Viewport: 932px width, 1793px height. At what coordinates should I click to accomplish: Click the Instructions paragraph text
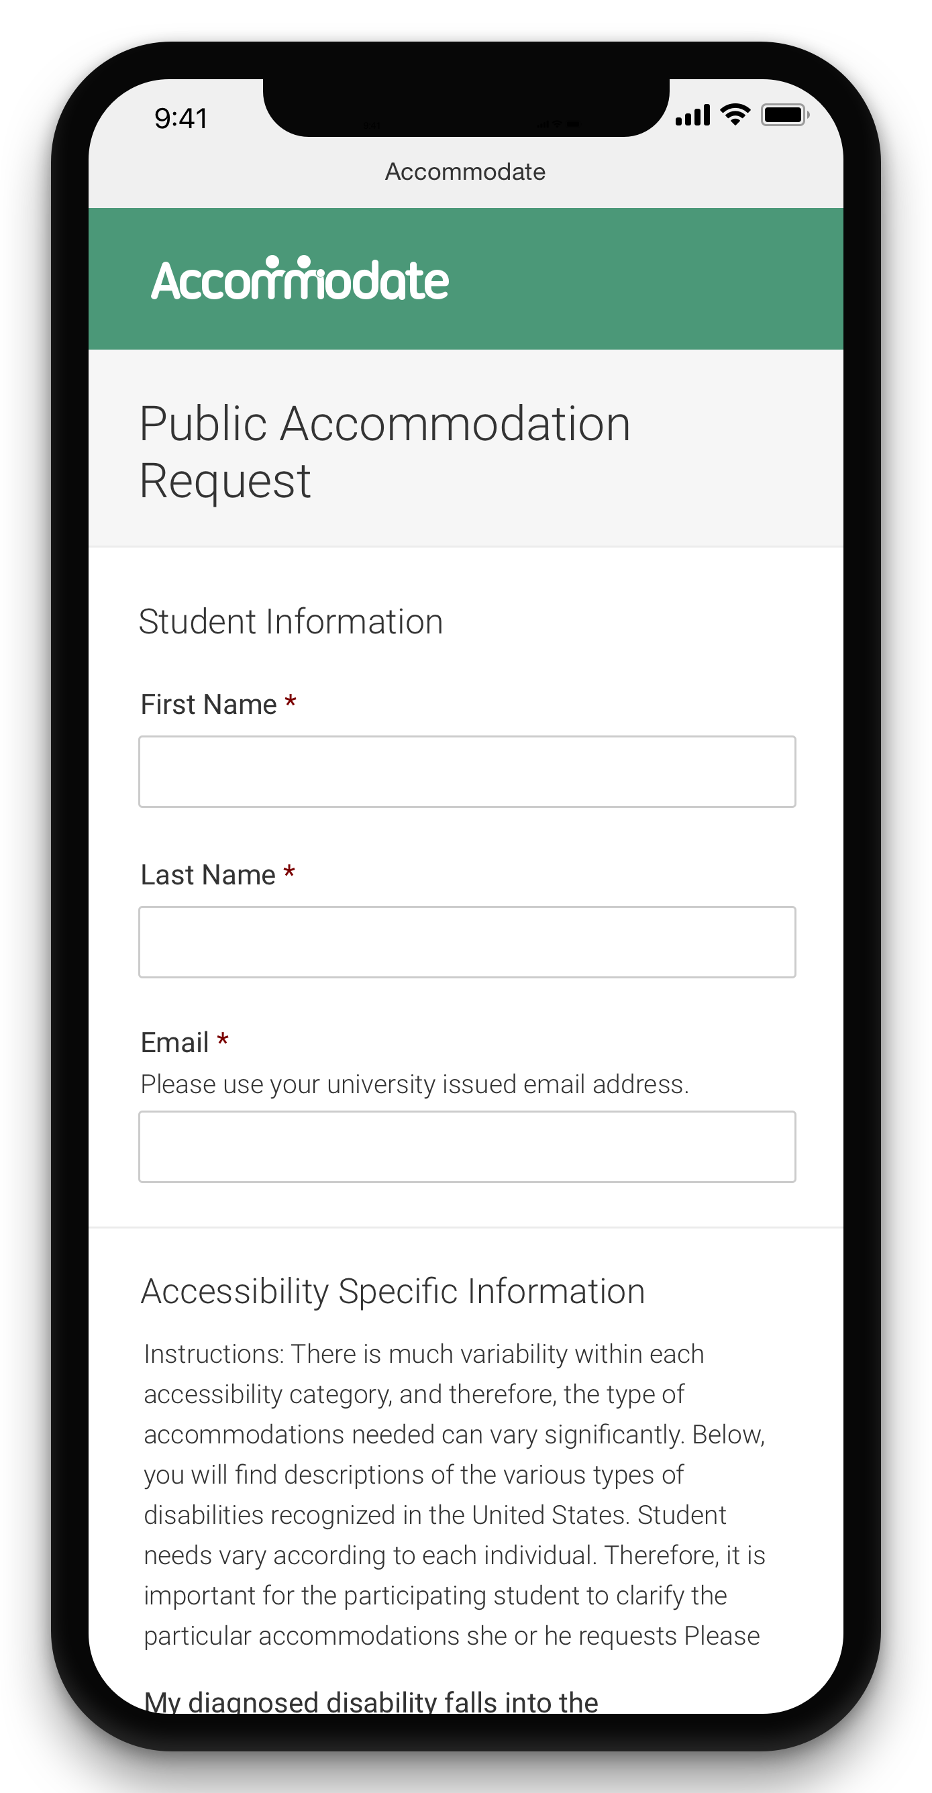(454, 1495)
